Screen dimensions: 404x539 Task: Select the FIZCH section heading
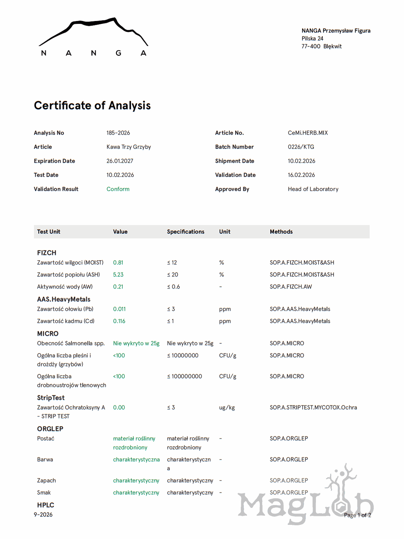[46, 253]
